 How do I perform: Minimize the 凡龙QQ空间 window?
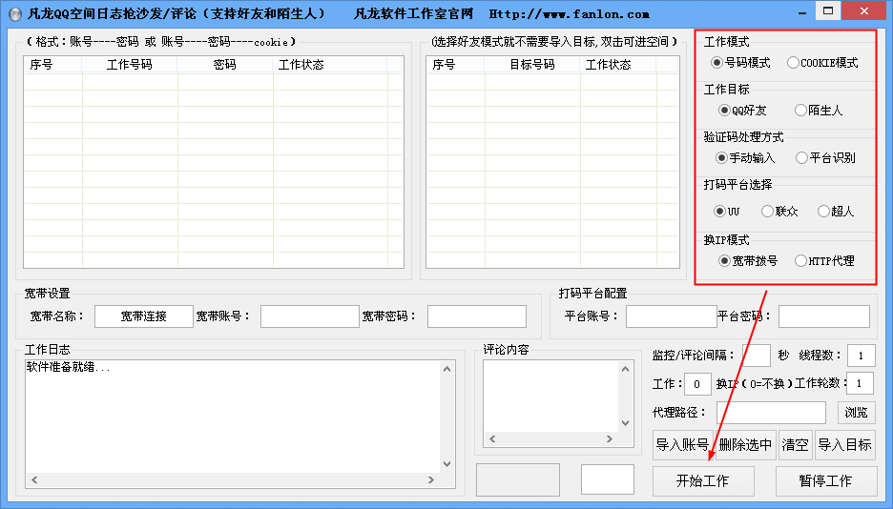[801, 12]
